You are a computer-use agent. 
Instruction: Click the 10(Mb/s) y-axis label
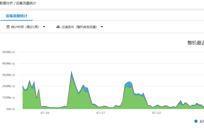(9, 97)
